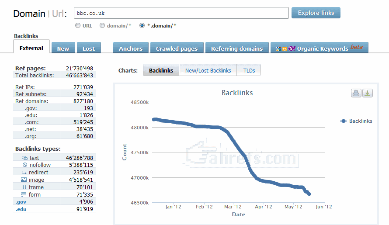Open the .edu backlinks link
389x225 pixels.
(20, 209)
